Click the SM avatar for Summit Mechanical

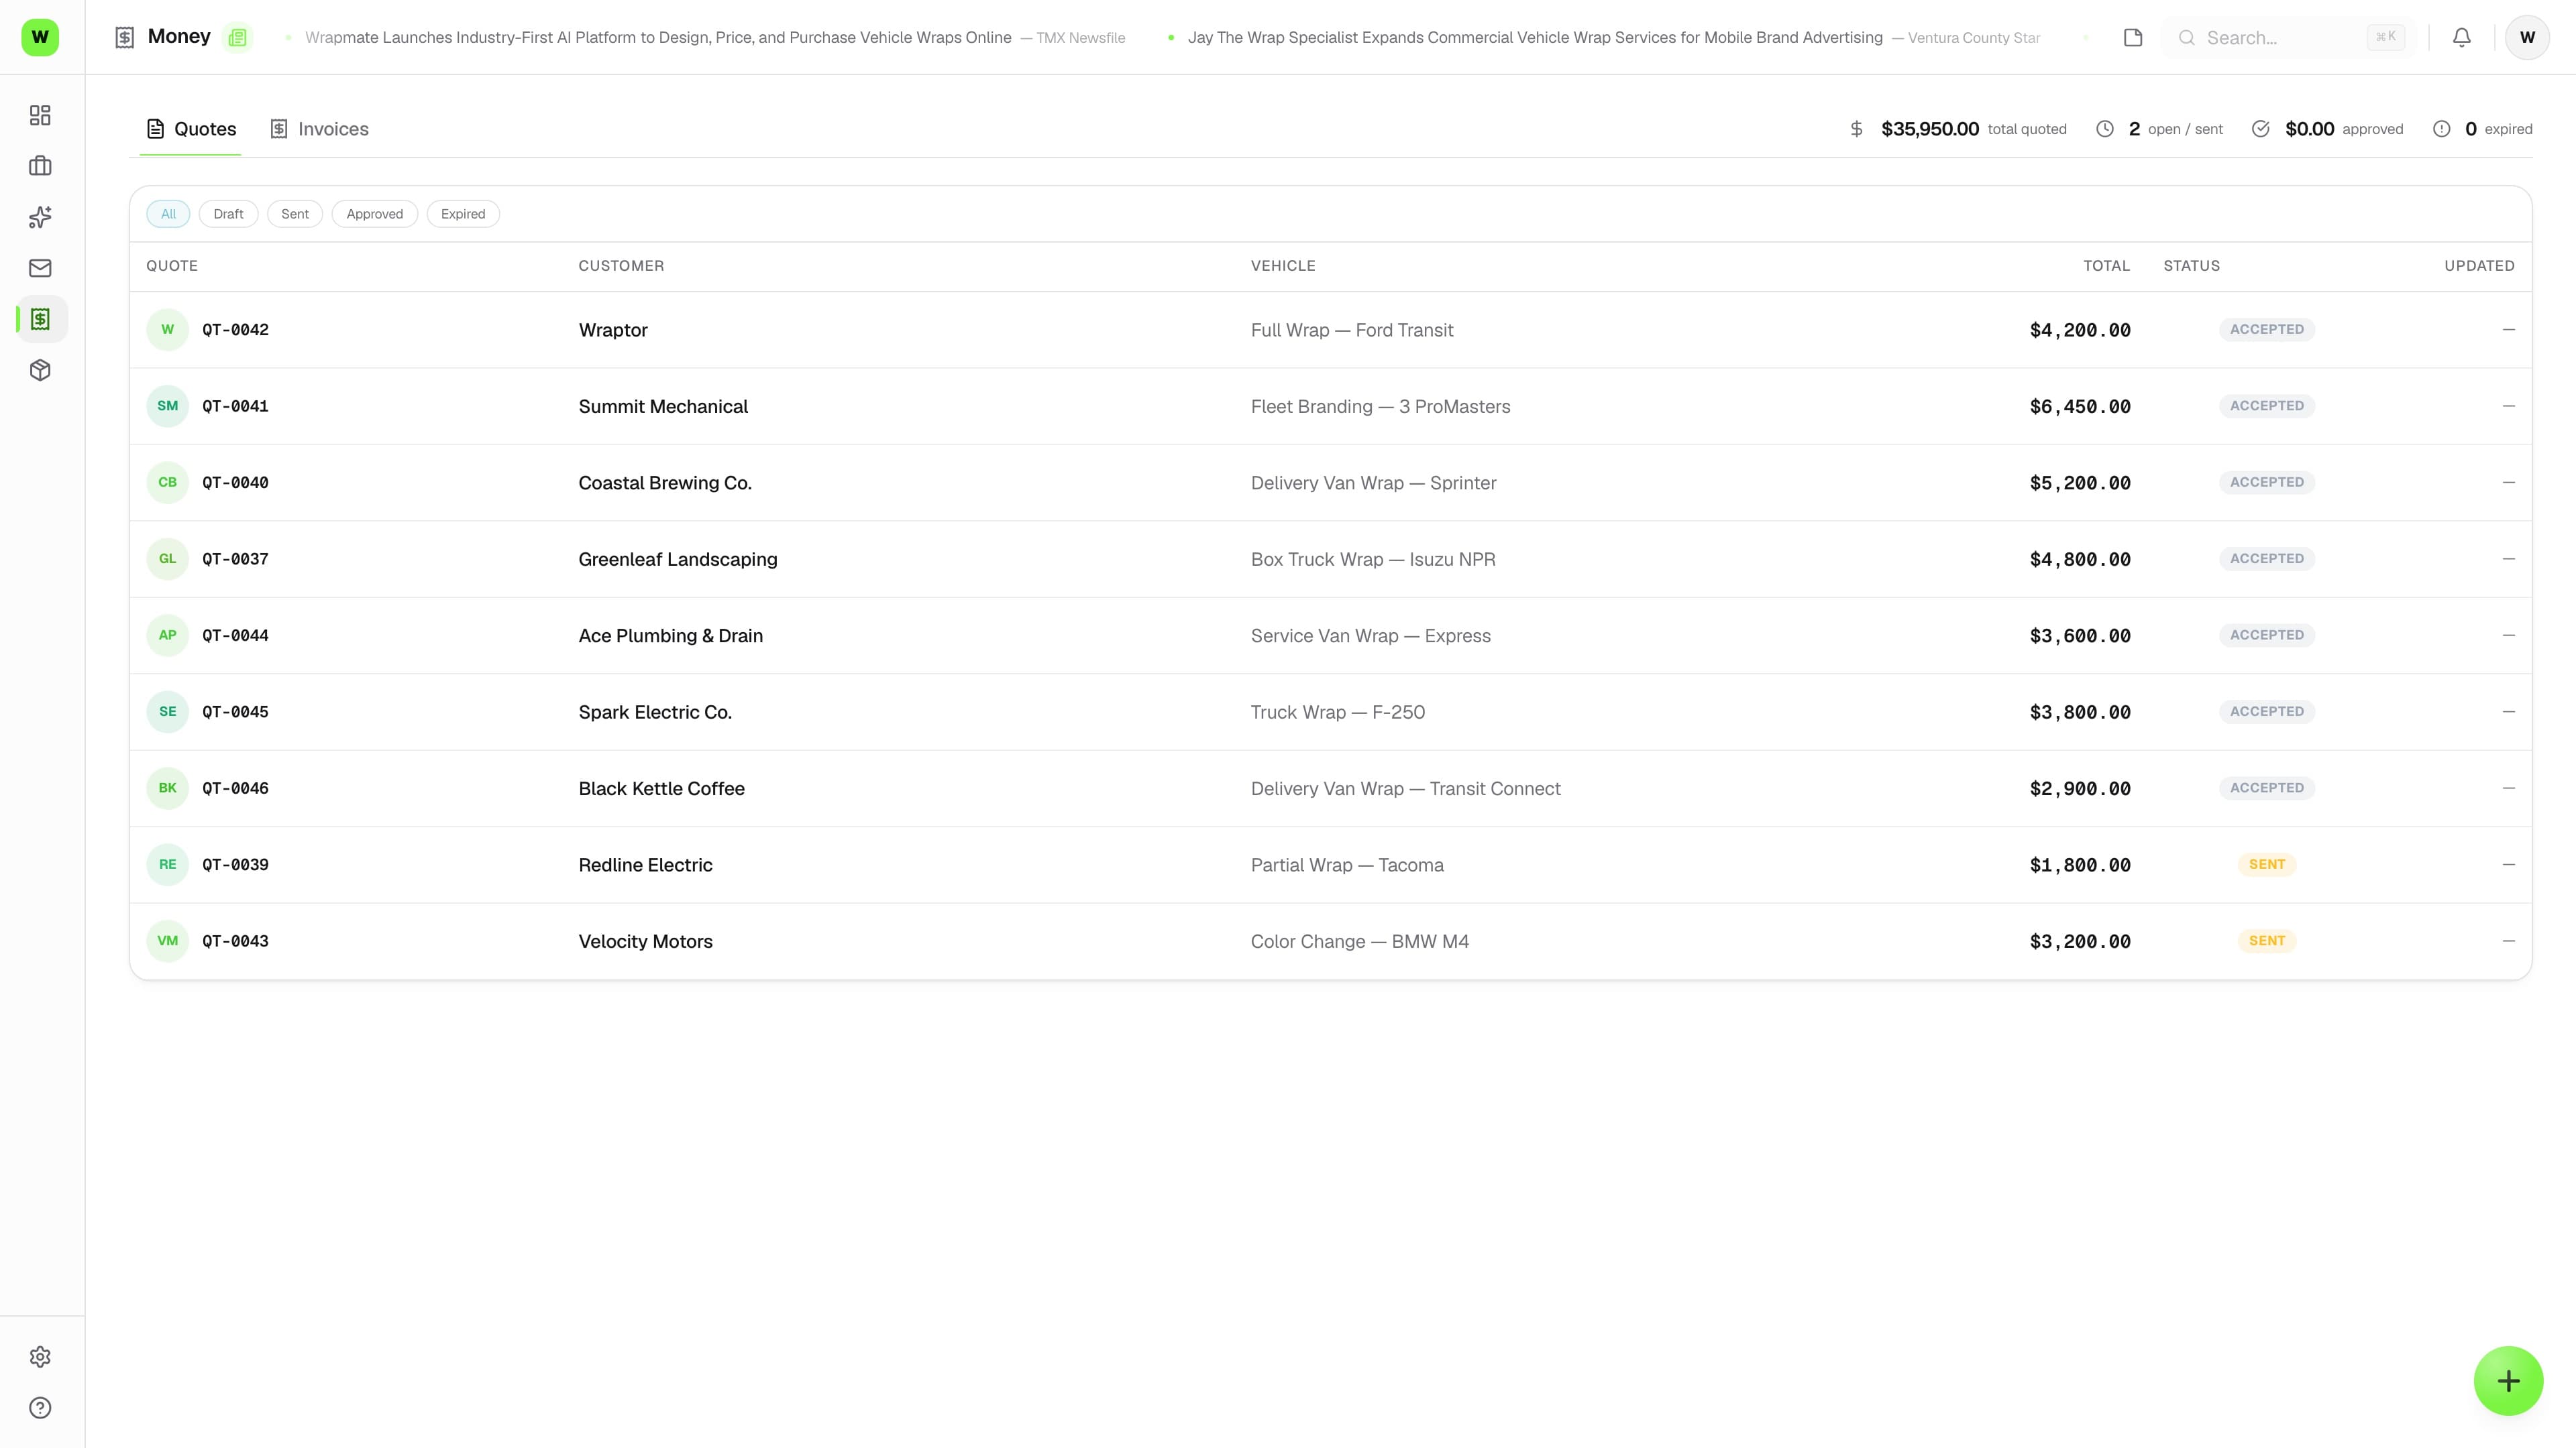[167, 406]
